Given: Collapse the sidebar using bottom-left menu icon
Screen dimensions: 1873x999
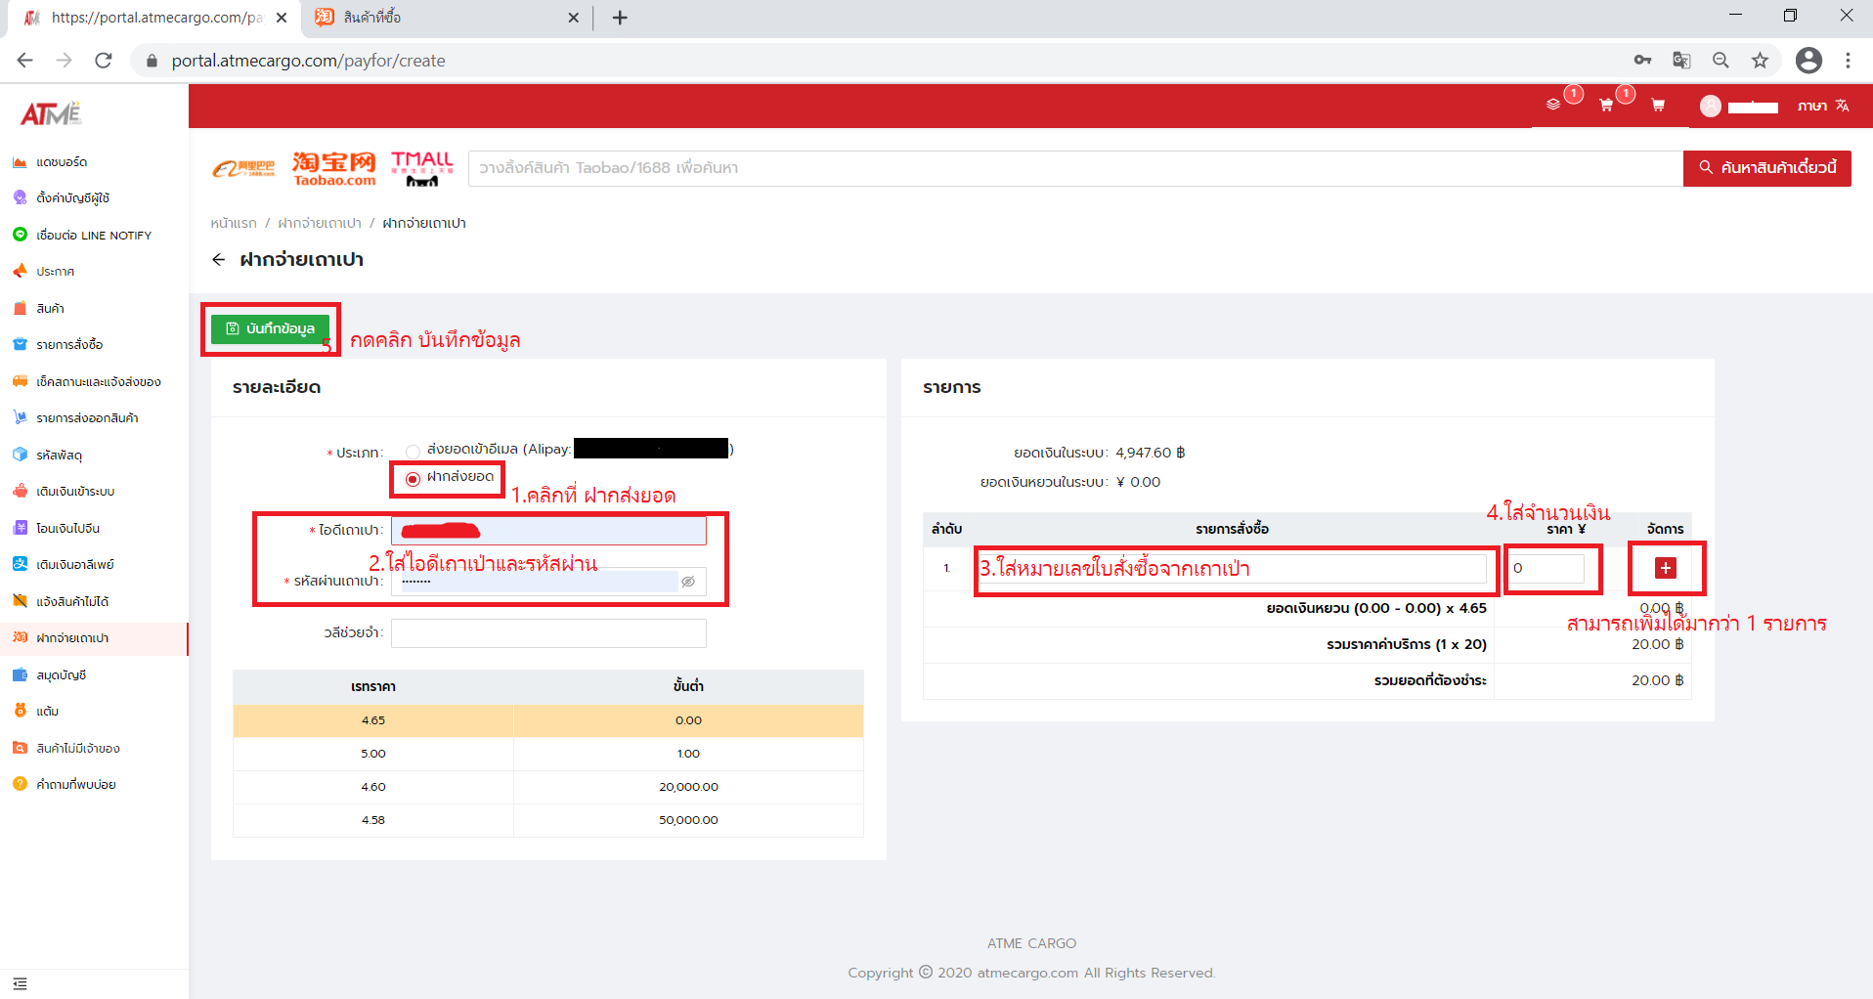Looking at the screenshot, I should (x=21, y=983).
